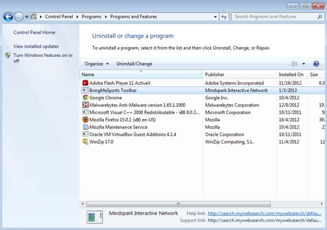Click Oracle Corporation publisher cell
The image size is (327, 230).
[225, 134]
